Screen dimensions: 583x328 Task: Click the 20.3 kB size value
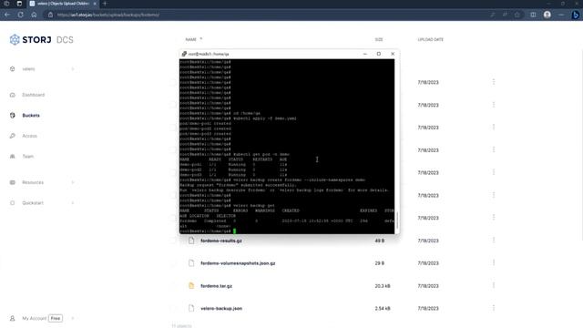pos(383,285)
